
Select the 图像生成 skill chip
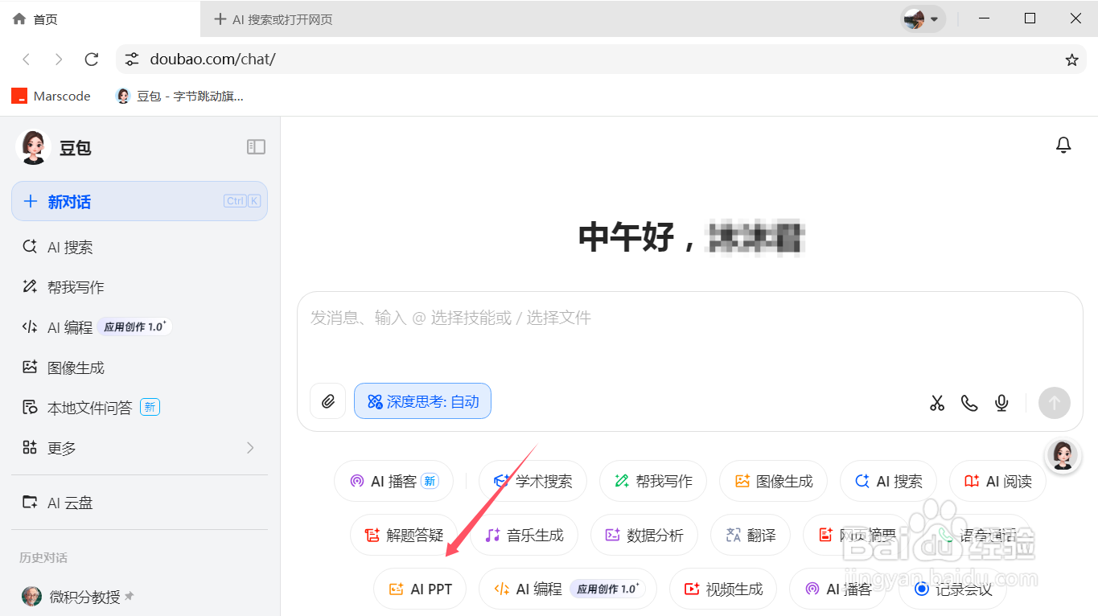(x=773, y=482)
